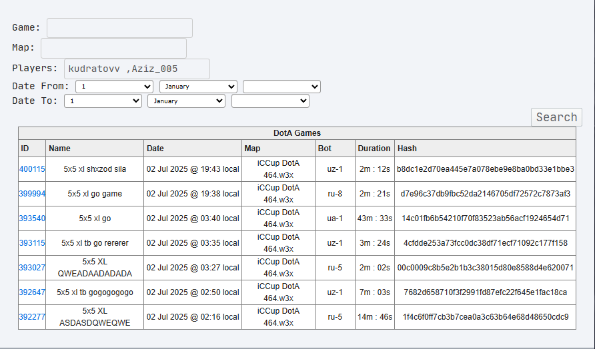Viewport: 595px width, 349px height.
Task: Click the Map input field
Action: [113, 48]
